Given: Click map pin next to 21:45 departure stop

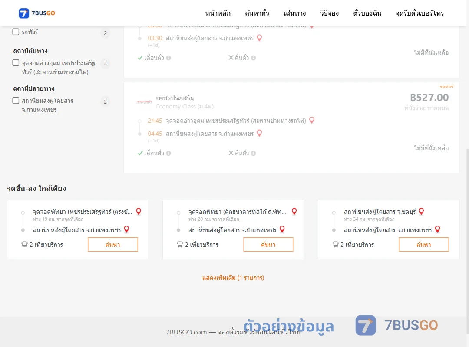Looking at the screenshot, I should coord(312,120).
